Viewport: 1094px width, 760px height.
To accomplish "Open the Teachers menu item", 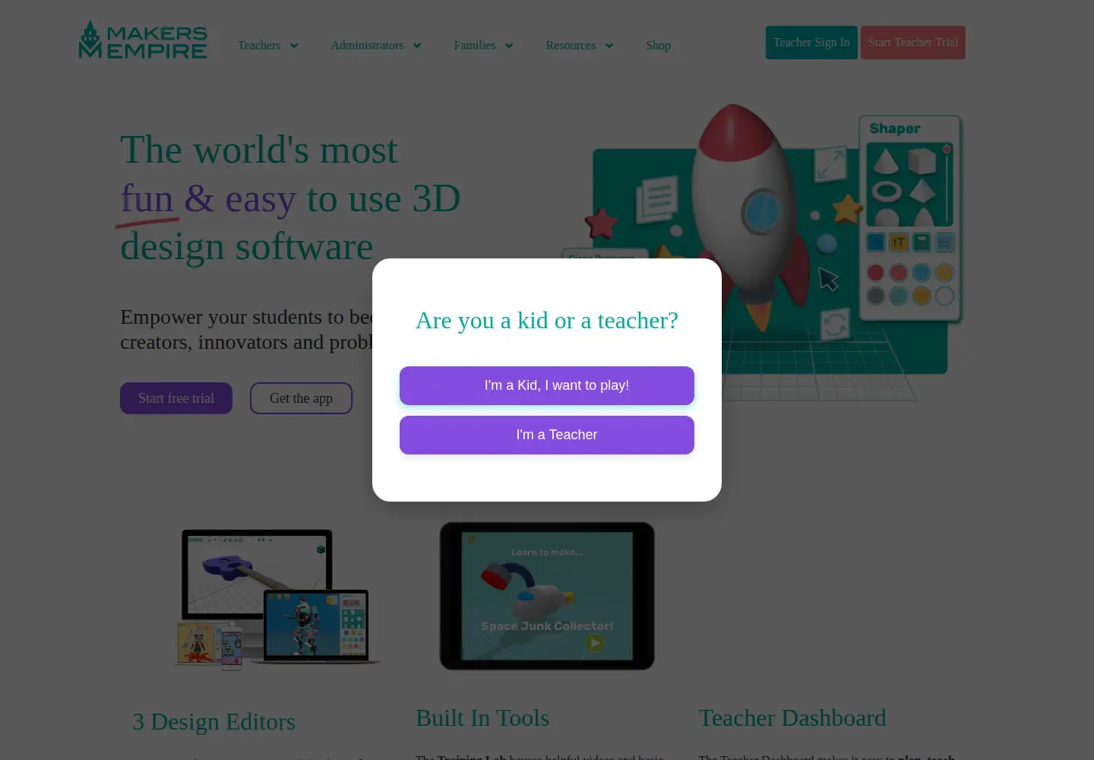I will (258, 46).
